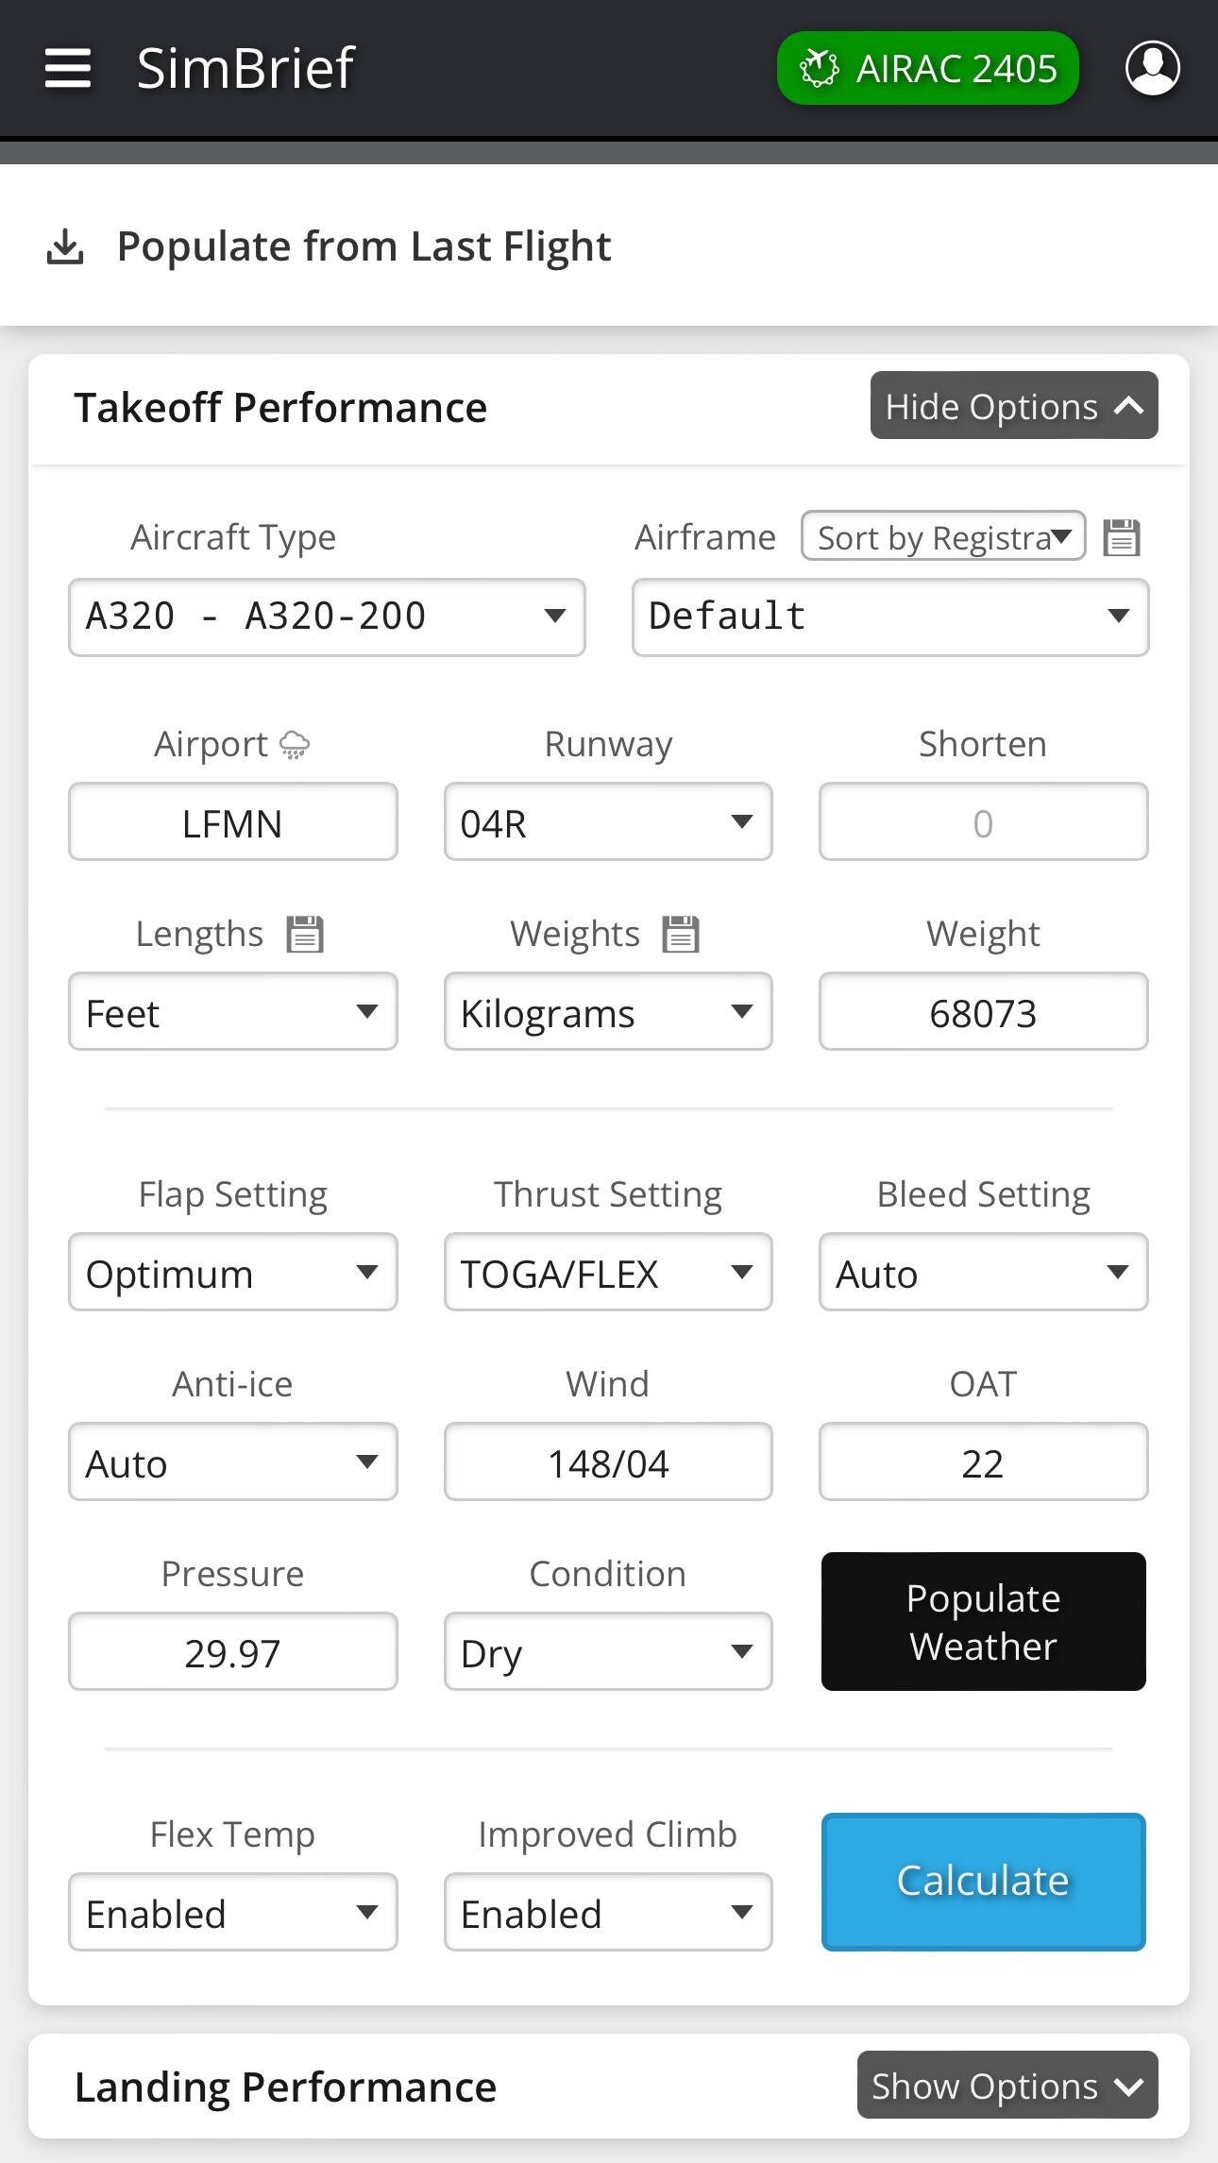Open the Flex Temp Enabled dropdown
The width and height of the screenshot is (1218, 2163).
pyautogui.click(x=232, y=1913)
